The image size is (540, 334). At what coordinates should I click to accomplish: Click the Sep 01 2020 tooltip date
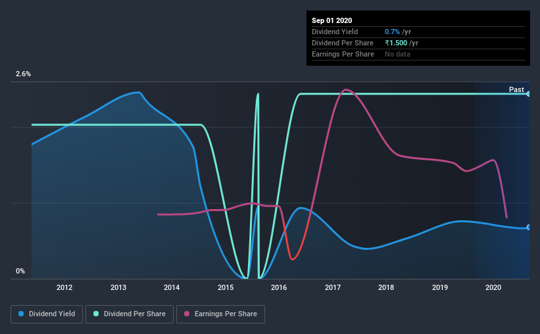[331, 20]
